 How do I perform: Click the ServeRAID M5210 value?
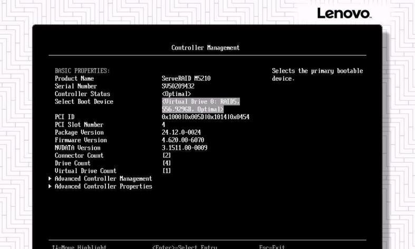tap(186, 79)
